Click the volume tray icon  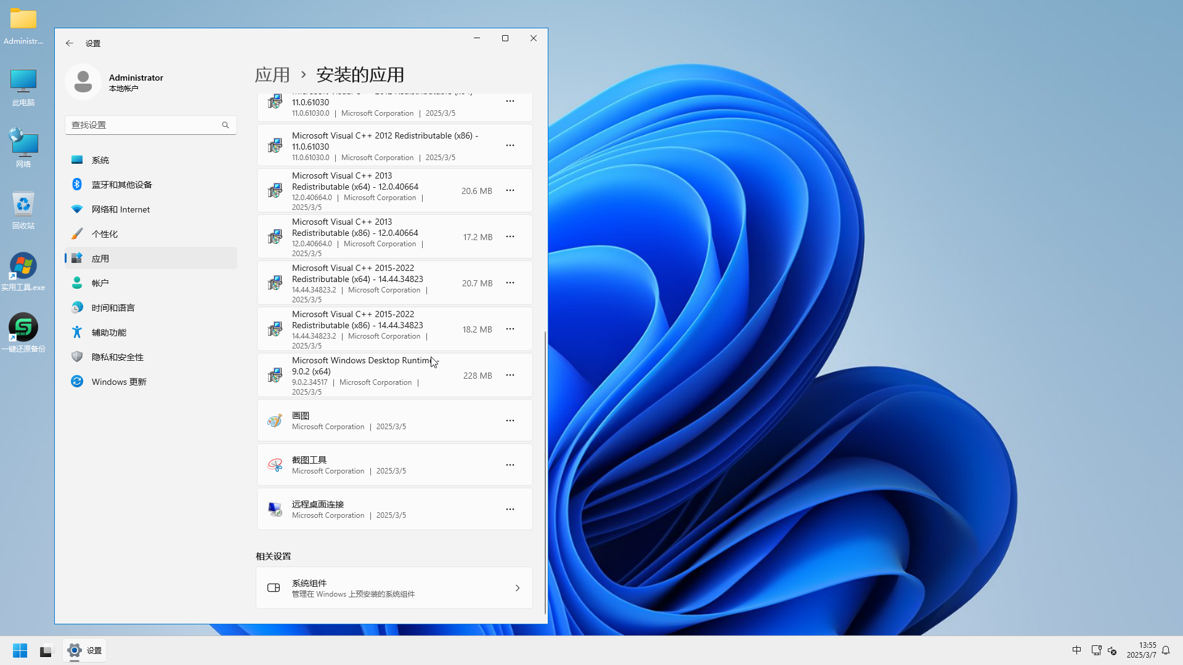(x=1112, y=650)
